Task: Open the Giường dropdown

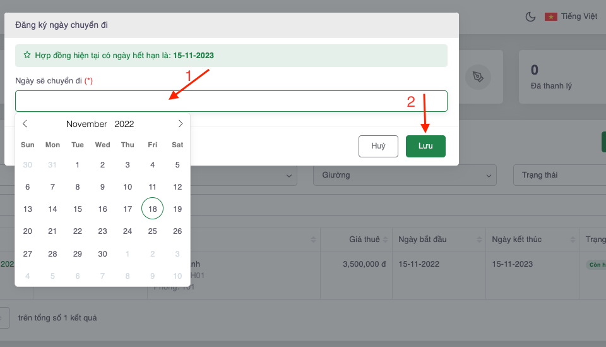Action: 405,175
